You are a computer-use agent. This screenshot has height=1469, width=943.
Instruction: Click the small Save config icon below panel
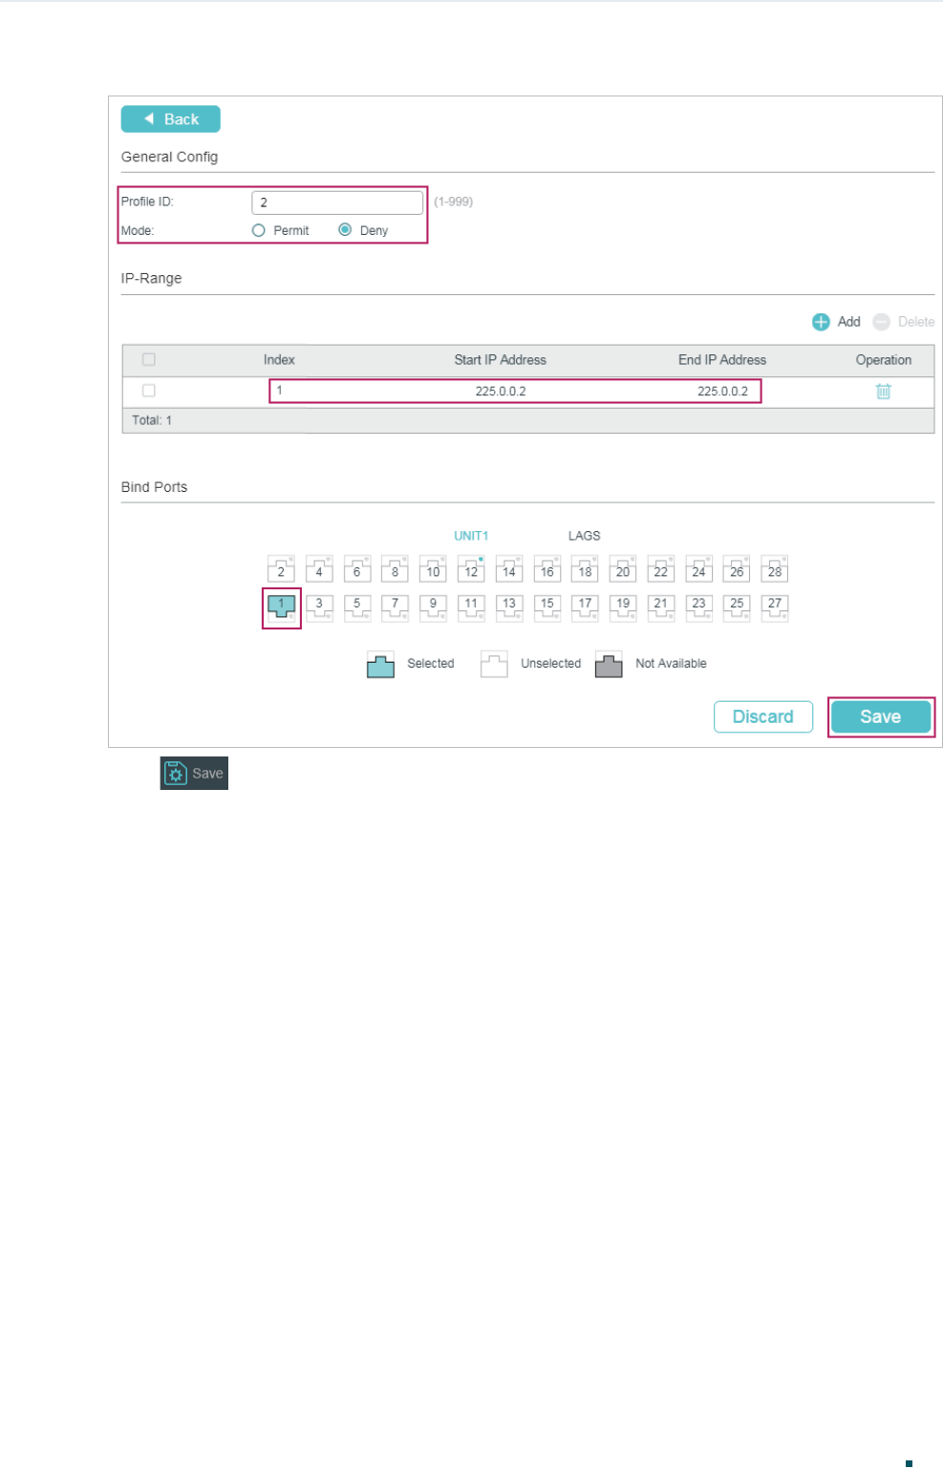tap(194, 774)
